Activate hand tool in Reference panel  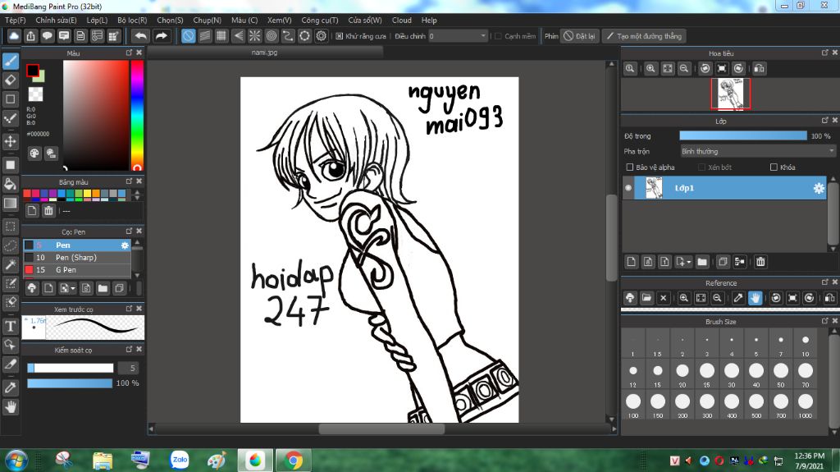756,298
